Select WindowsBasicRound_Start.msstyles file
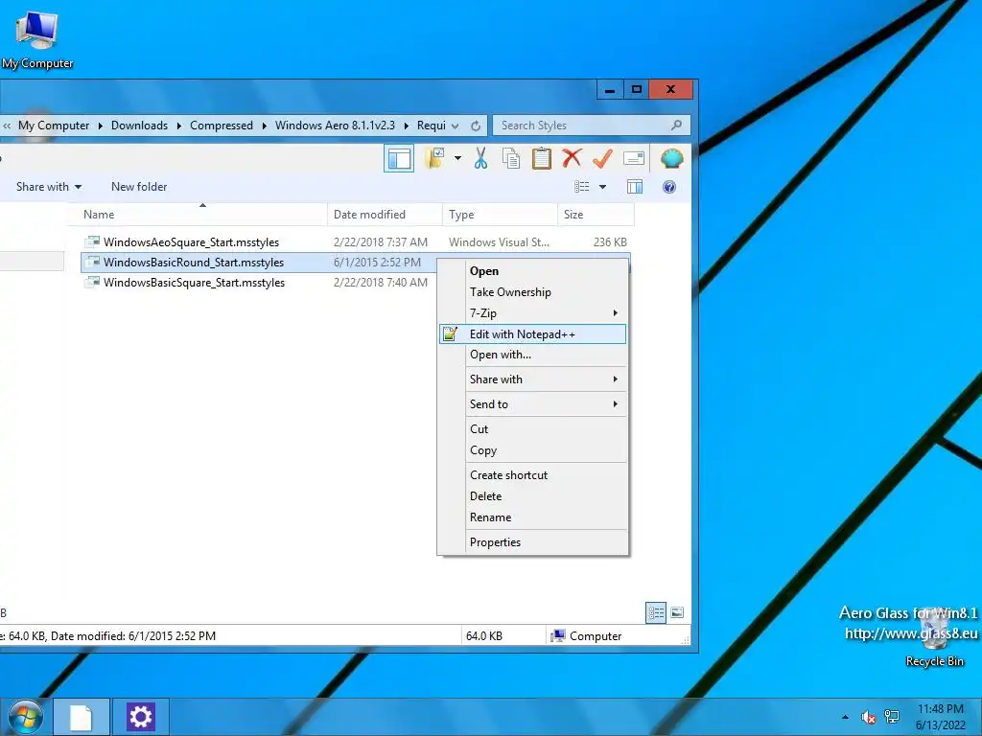The image size is (982, 736). [258, 263]
